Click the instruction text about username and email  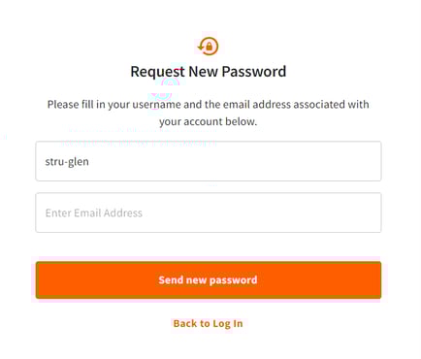209,113
